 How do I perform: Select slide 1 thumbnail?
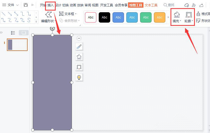coord(17,45)
